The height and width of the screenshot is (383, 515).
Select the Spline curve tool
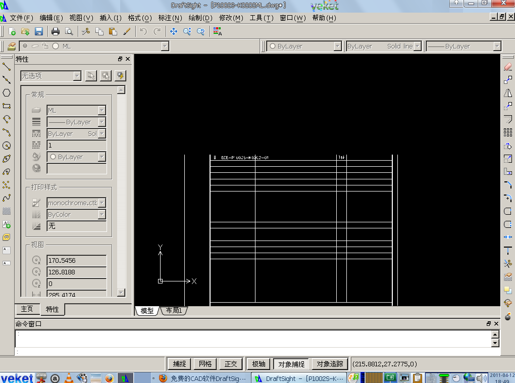point(7,198)
